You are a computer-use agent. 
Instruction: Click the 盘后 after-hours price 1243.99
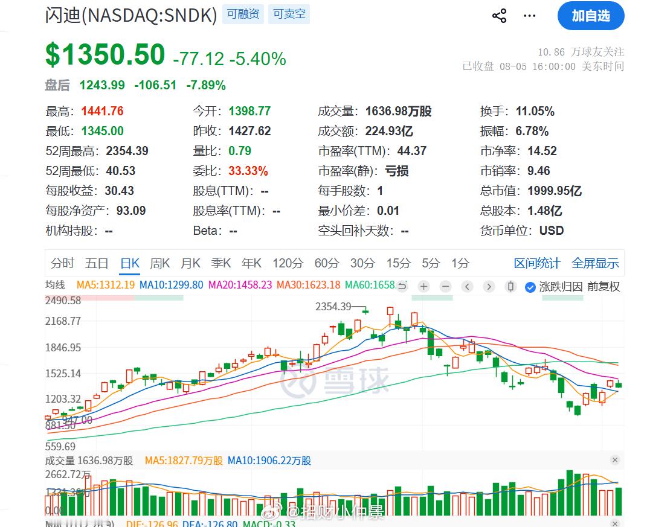tap(102, 85)
